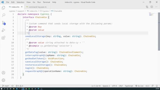Expand the support breadcrumb folder
The height and width of the screenshot is (90, 160).
point(21,11)
